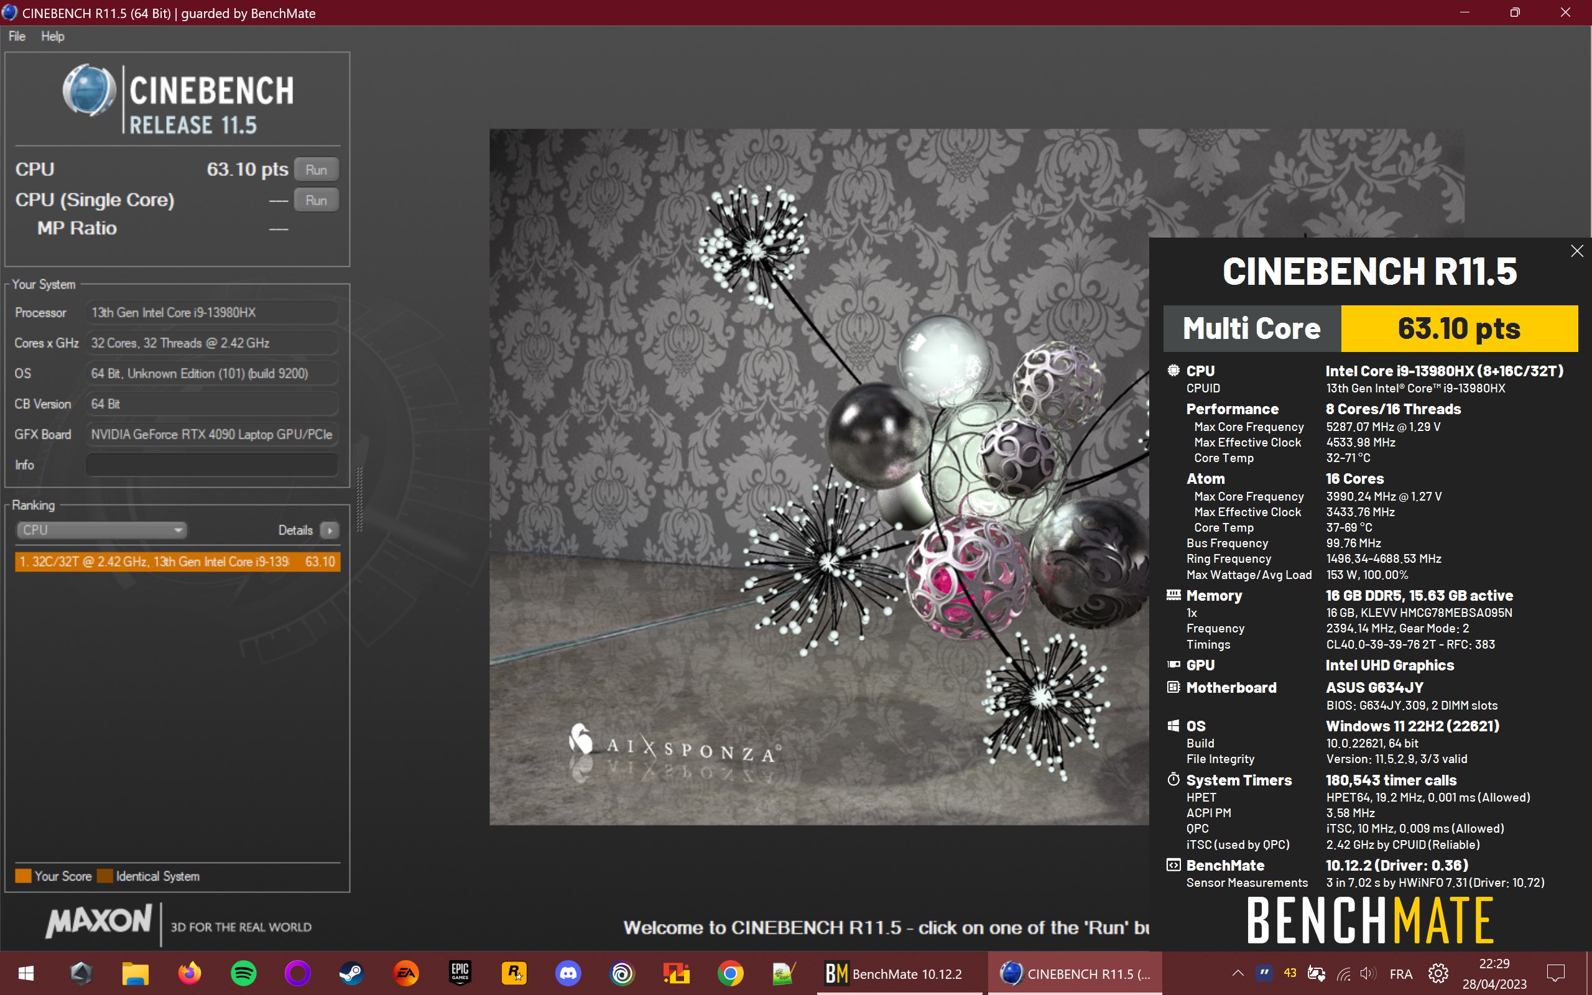The height and width of the screenshot is (995, 1592).
Task: Open the EA app from taskbar
Action: (x=406, y=973)
